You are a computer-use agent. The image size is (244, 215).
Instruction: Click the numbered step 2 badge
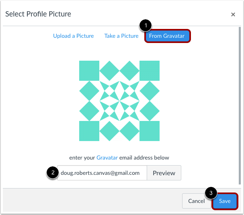coord(51,173)
